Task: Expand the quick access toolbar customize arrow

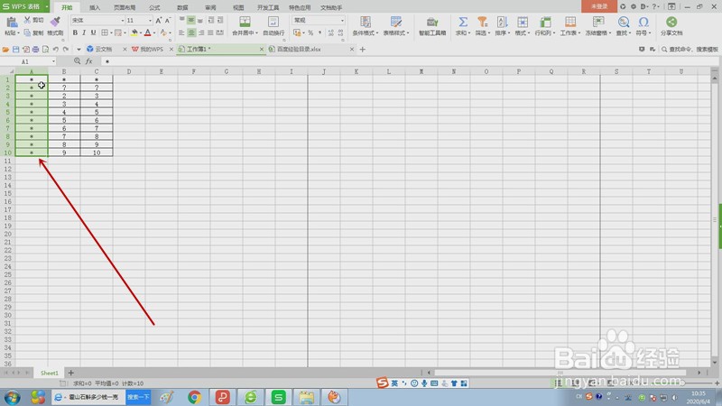Action: [x=79, y=50]
